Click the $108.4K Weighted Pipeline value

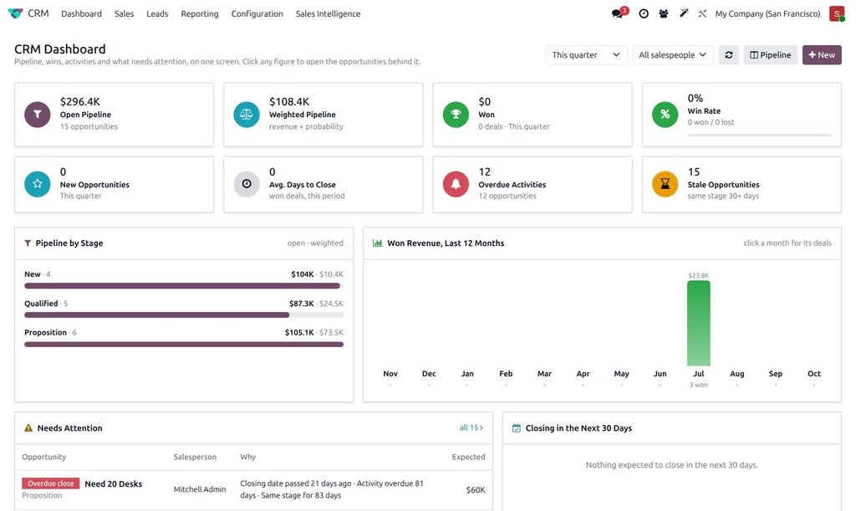tap(289, 101)
